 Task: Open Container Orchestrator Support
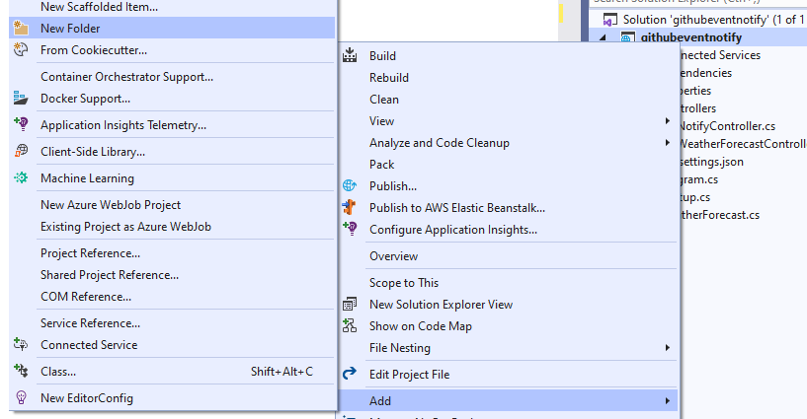coord(172,77)
